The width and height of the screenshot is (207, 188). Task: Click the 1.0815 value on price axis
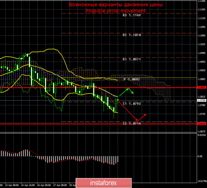[202, 97]
